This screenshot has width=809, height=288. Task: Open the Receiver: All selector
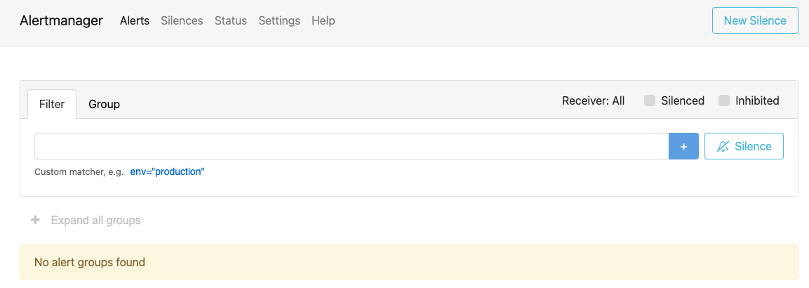point(593,100)
